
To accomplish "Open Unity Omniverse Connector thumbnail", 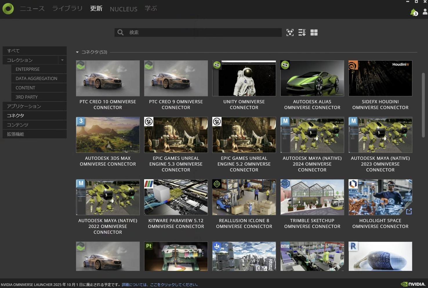I will click(244, 78).
